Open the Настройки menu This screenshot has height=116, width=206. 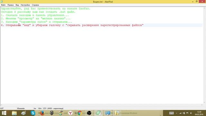point(25,5)
